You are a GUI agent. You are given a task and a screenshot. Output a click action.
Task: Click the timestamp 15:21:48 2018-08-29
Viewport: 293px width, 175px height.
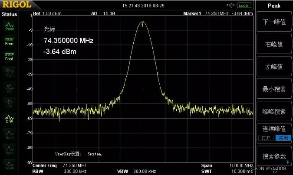coord(143,6)
